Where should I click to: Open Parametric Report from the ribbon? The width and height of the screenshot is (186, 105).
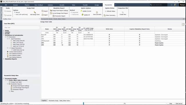tap(59, 16)
